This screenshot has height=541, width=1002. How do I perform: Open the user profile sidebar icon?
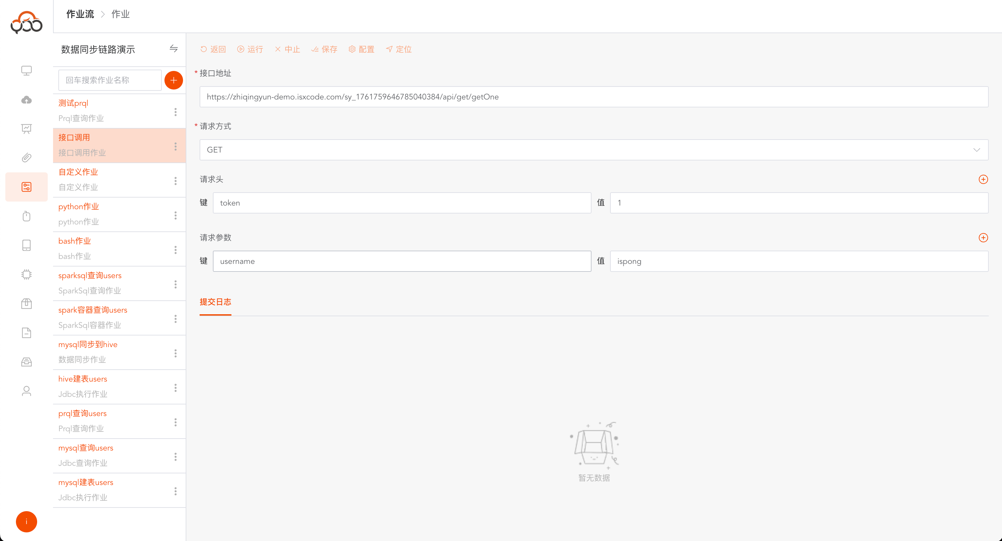pos(27,391)
